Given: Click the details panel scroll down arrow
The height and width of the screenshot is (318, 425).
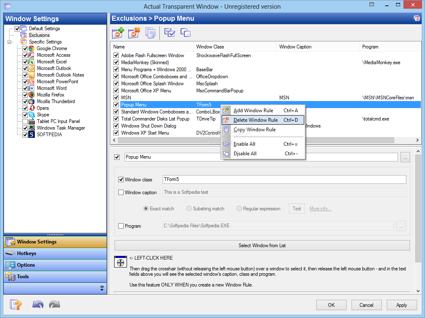Looking at the screenshot, I should coord(418,291).
